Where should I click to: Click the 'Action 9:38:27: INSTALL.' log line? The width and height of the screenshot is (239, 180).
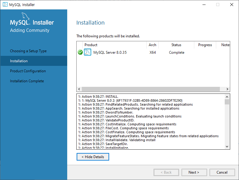98,97
